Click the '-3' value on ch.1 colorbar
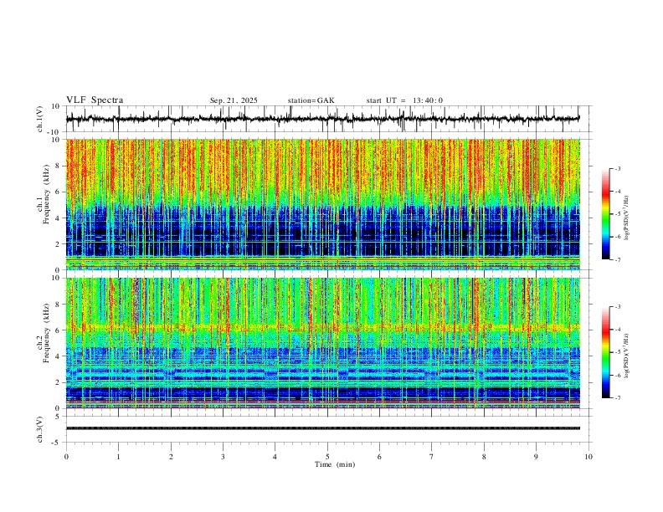Viewport: 663px width, 512px height. 618,168
